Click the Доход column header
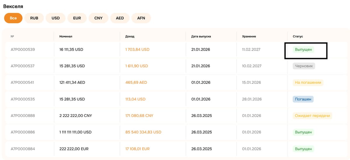 (130, 36)
